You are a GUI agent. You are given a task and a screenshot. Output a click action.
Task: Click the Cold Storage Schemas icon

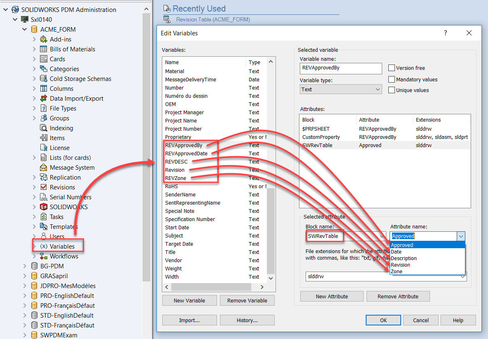pyautogui.click(x=44, y=79)
